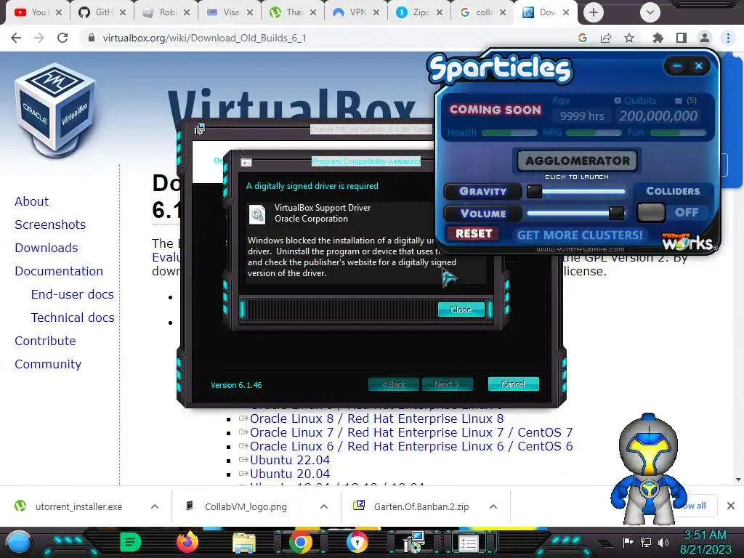Click the Google icon in address bar
The image size is (744, 558).
(x=583, y=38)
